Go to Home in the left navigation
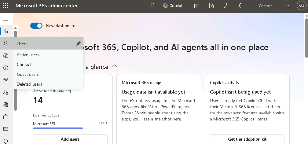 [x=6, y=31]
